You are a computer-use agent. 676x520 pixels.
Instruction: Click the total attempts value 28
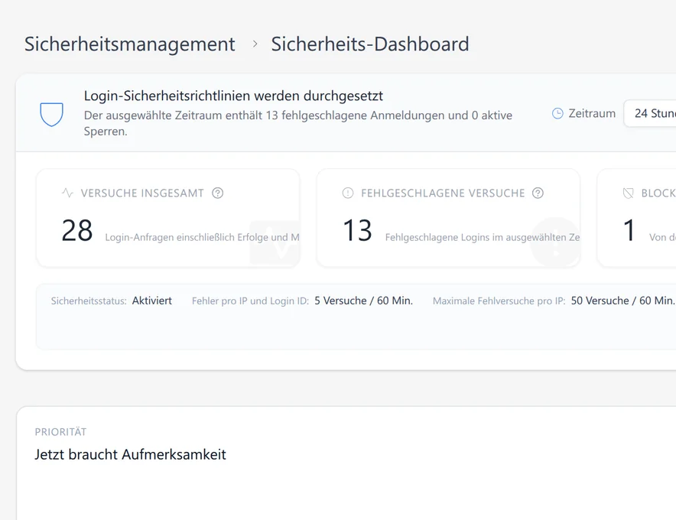(x=77, y=230)
